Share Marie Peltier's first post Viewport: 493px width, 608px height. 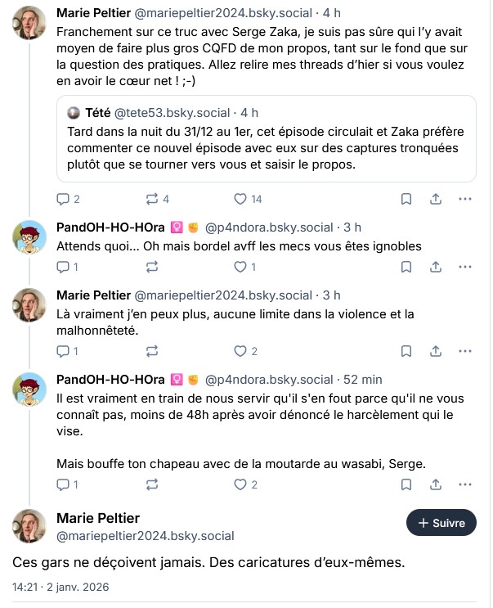point(436,199)
